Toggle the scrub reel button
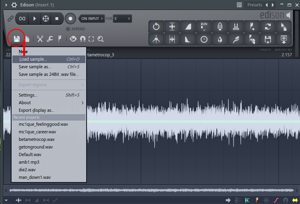 pos(45,19)
